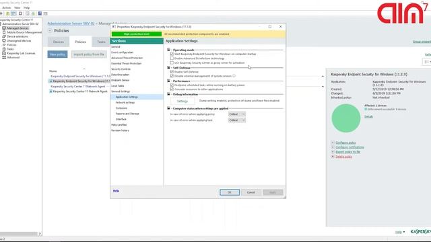Check Use Security Center as proxy server
This screenshot has height=242, width=431.
(x=172, y=63)
